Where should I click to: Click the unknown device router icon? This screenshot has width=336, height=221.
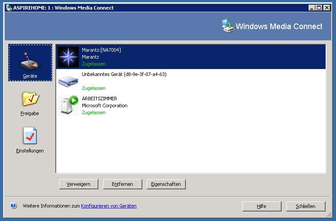coord(68,81)
